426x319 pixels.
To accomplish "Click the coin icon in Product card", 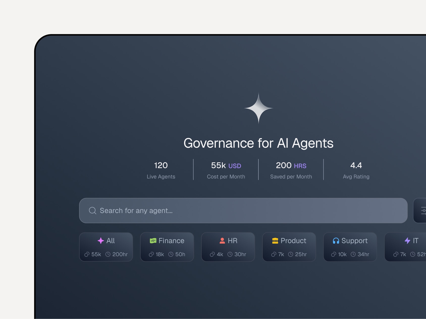I will coord(274,254).
